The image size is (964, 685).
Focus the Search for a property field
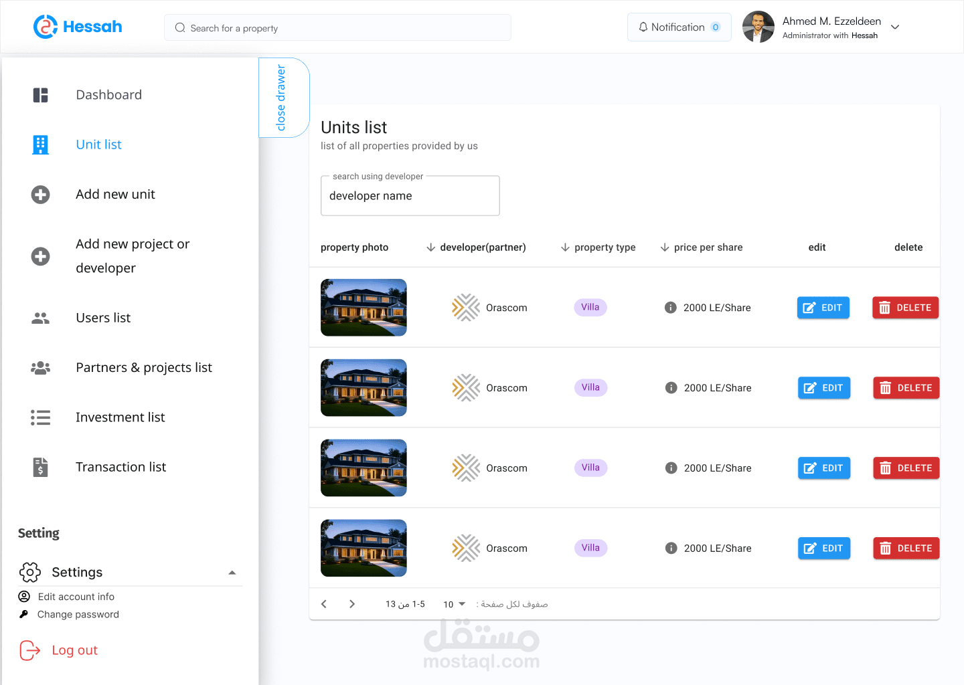click(337, 28)
